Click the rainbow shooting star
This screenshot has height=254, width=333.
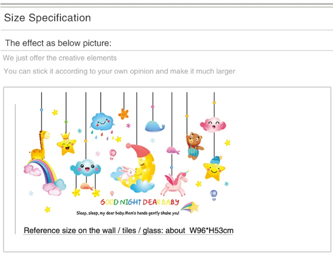click(x=190, y=208)
